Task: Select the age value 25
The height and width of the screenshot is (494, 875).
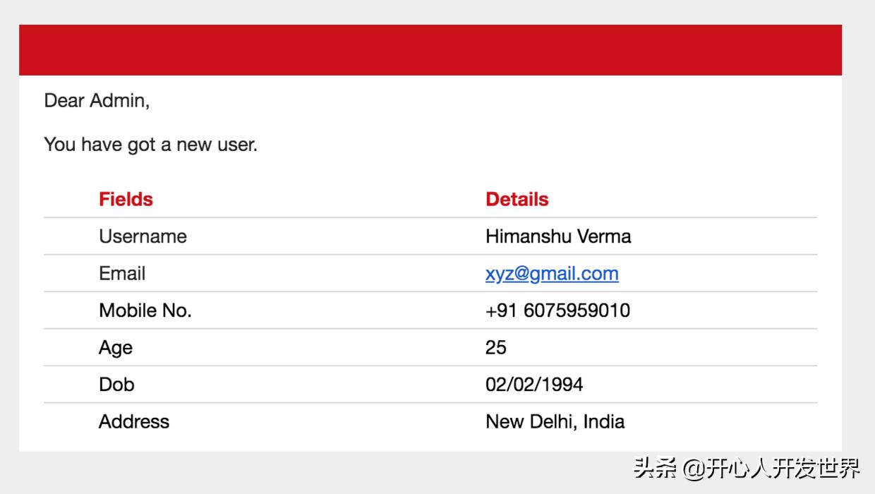Action: [x=495, y=347]
